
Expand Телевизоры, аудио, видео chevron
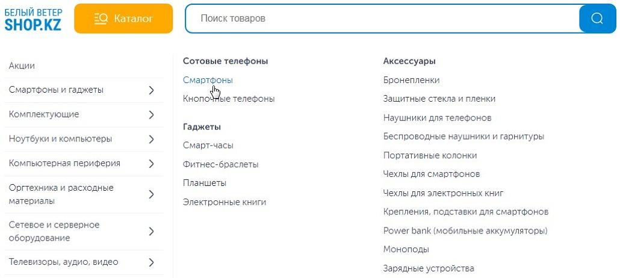(152, 262)
